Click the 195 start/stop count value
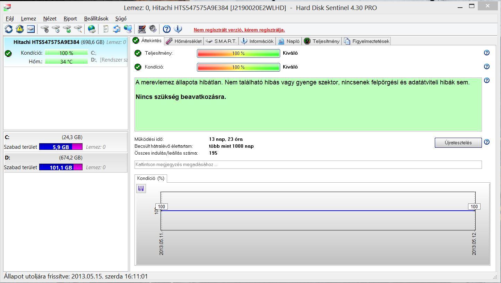 click(x=213, y=153)
